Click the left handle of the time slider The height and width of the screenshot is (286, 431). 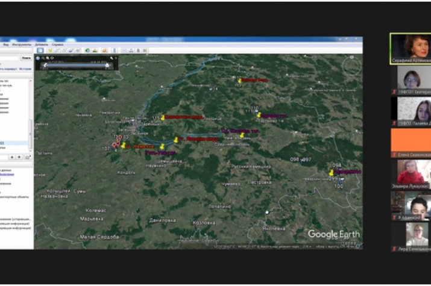tap(45, 65)
